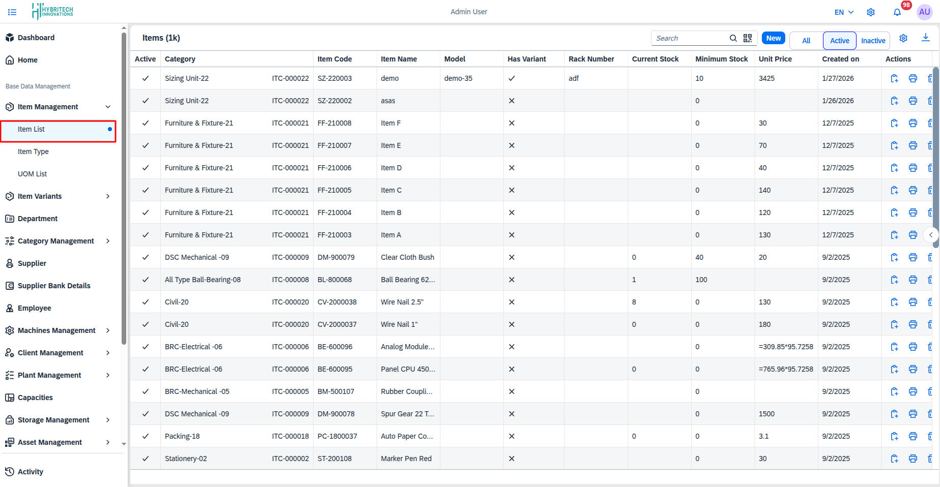This screenshot has width=940, height=487.
Task: Click the New button to create an item
Action: click(773, 38)
